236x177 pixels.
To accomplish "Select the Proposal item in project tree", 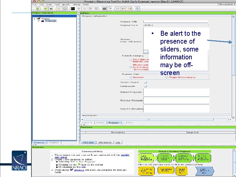I will [x=51, y=21].
